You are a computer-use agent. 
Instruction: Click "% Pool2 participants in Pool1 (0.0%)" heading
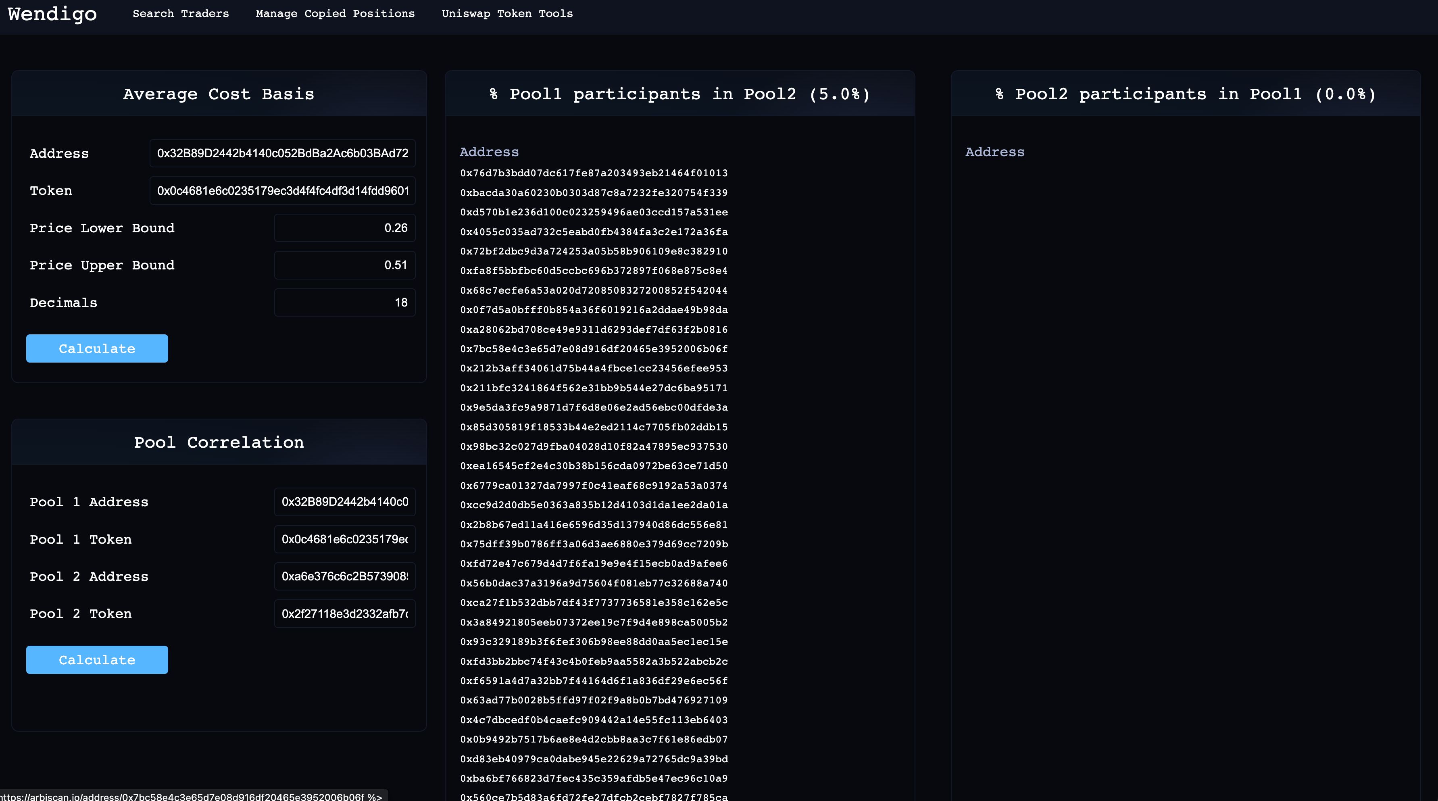pyautogui.click(x=1186, y=94)
